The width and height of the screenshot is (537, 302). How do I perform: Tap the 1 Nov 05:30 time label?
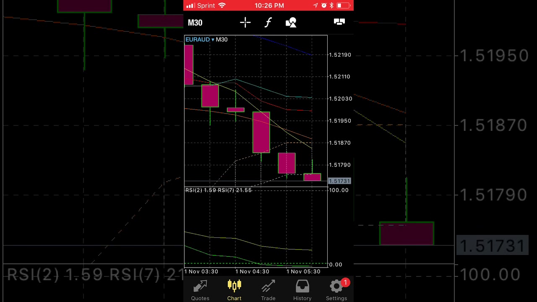[x=303, y=271]
